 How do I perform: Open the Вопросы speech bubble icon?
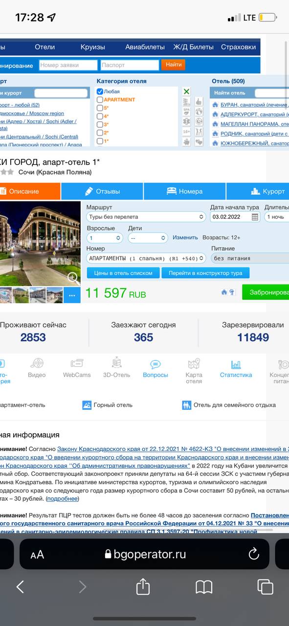coord(156,364)
